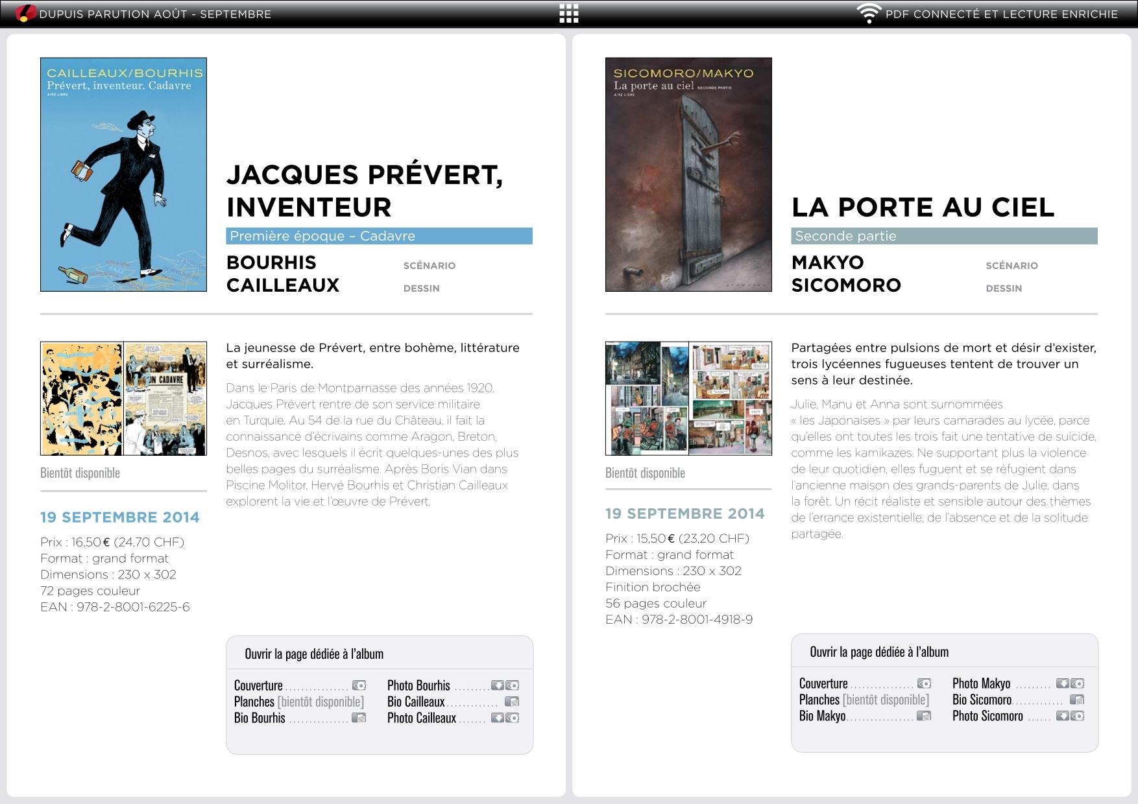
Task: Click the Wi-Fi connected PDF icon
Action: click(x=868, y=13)
